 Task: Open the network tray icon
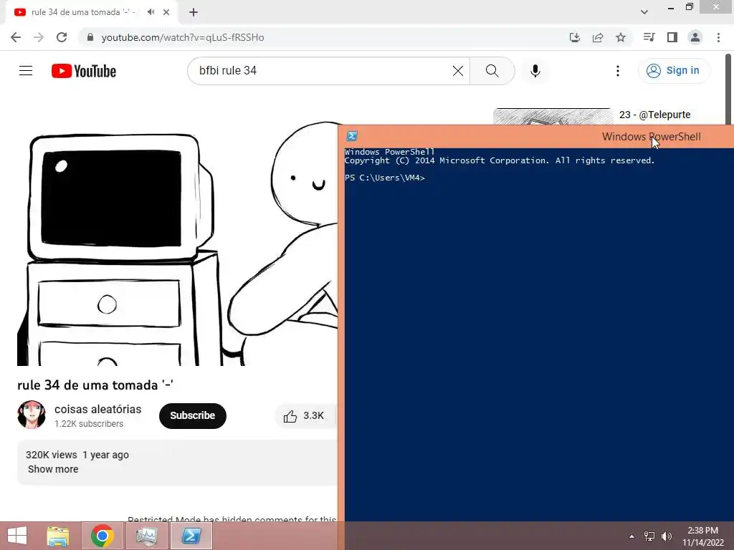tap(649, 536)
